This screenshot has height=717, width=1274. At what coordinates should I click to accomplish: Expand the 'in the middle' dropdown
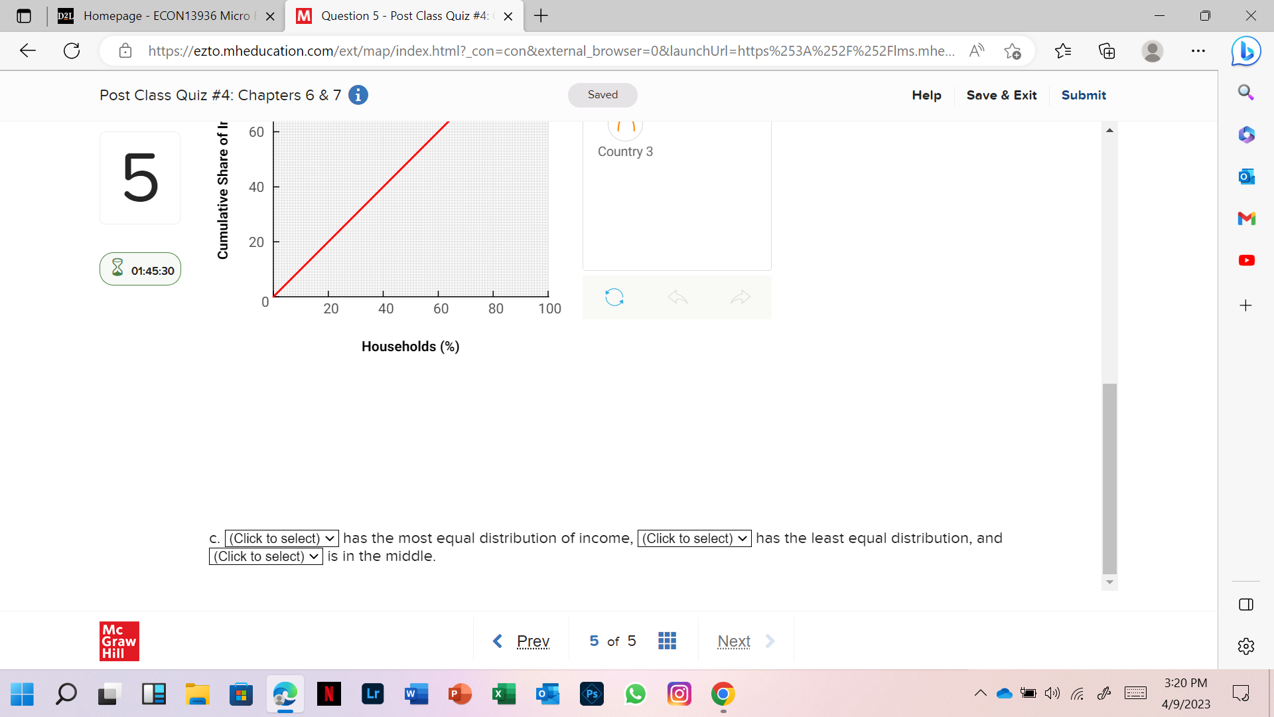[266, 556]
